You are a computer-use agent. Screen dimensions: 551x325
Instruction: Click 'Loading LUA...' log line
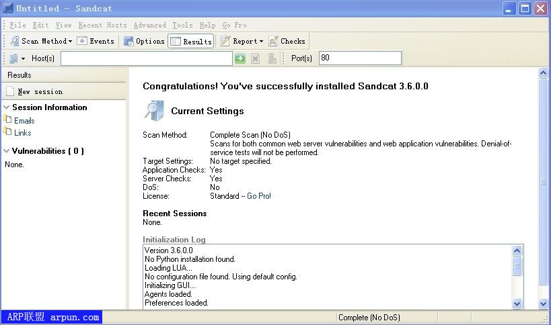pyautogui.click(x=168, y=268)
